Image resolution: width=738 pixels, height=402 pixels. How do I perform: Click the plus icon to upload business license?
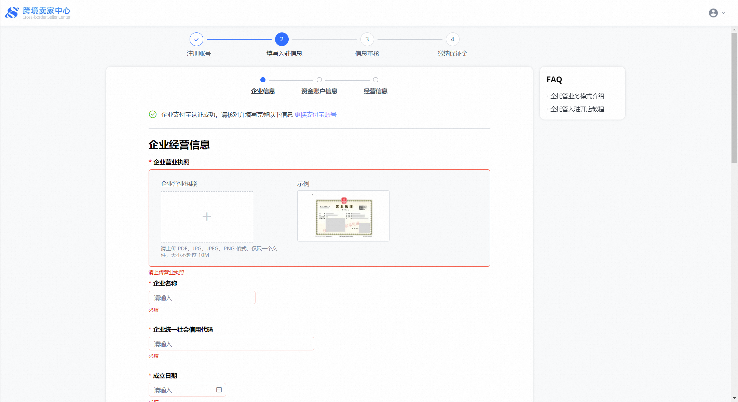207,217
